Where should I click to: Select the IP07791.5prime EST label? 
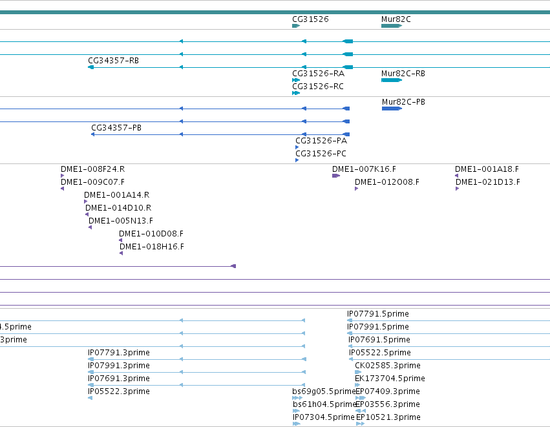(x=378, y=314)
